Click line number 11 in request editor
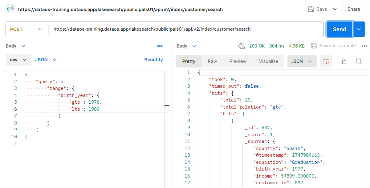The image size is (370, 188). click(14, 143)
